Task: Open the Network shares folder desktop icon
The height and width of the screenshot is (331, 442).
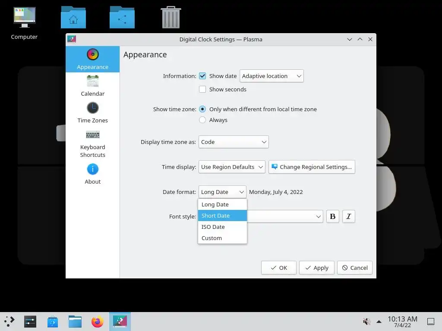Action: click(x=122, y=17)
